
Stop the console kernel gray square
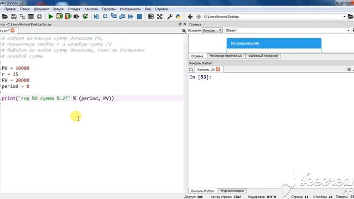[x=349, y=70]
